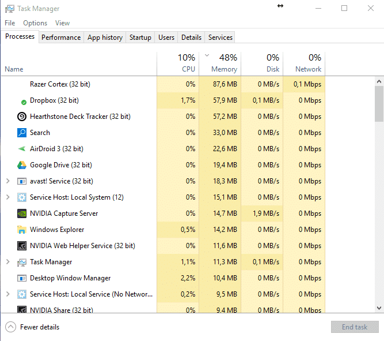Sort by the Memory column header
This screenshot has width=384, height=341.
[220, 63]
